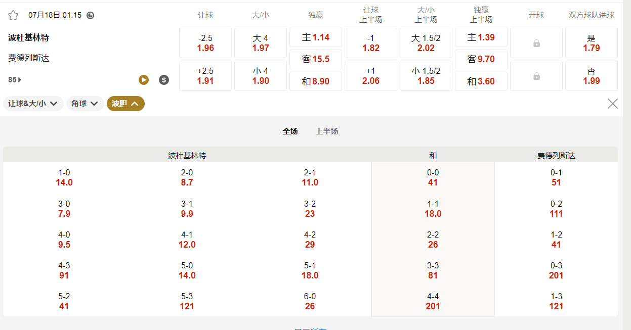Choose 主 win at 1.14
Screen dimensions: 631x330
(x=316, y=37)
